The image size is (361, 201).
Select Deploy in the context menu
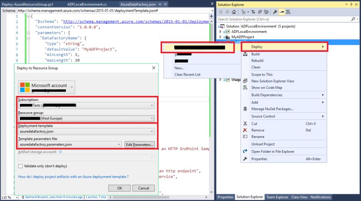click(x=284, y=47)
